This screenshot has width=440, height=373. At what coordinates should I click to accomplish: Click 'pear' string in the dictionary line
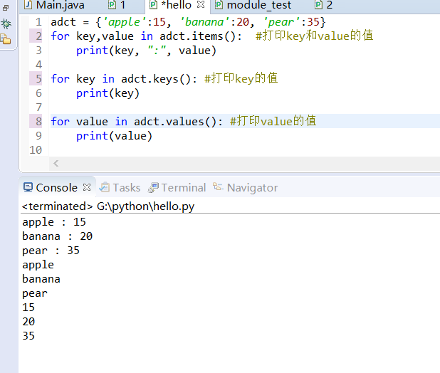282,22
